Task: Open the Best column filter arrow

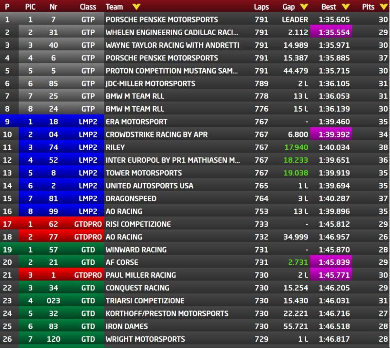Action: [x=346, y=7]
